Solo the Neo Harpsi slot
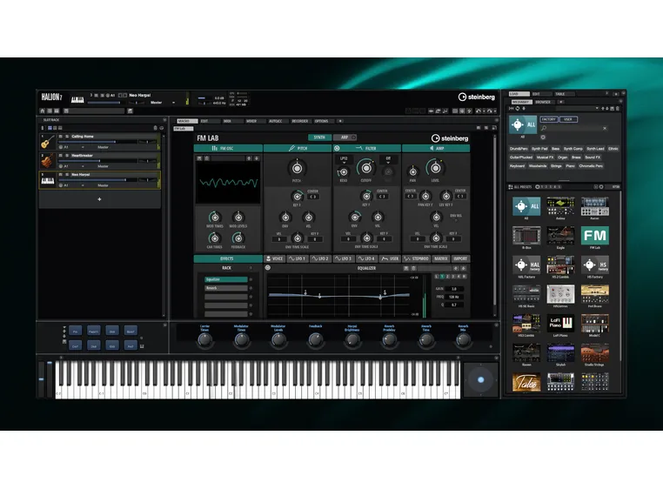The image size is (663, 489). point(67,174)
